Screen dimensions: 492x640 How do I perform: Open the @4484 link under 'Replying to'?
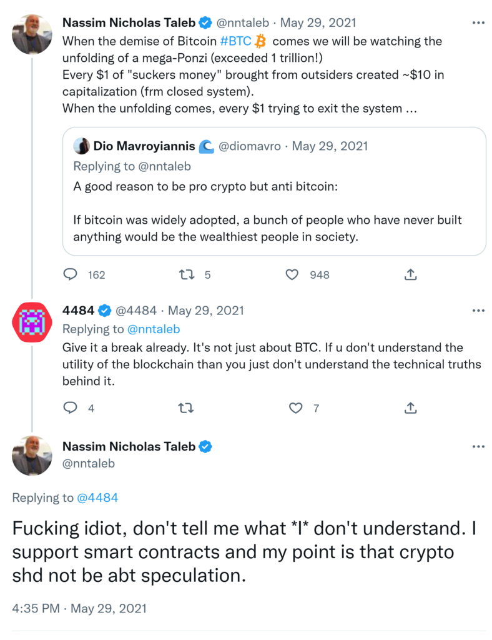click(x=97, y=497)
